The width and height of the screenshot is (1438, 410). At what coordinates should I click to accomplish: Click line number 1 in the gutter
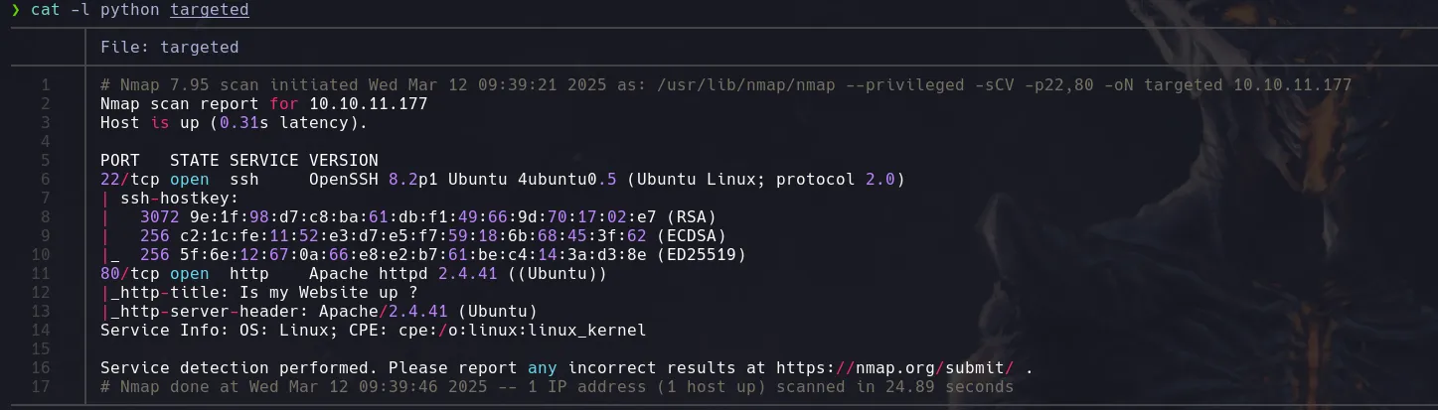click(46, 85)
